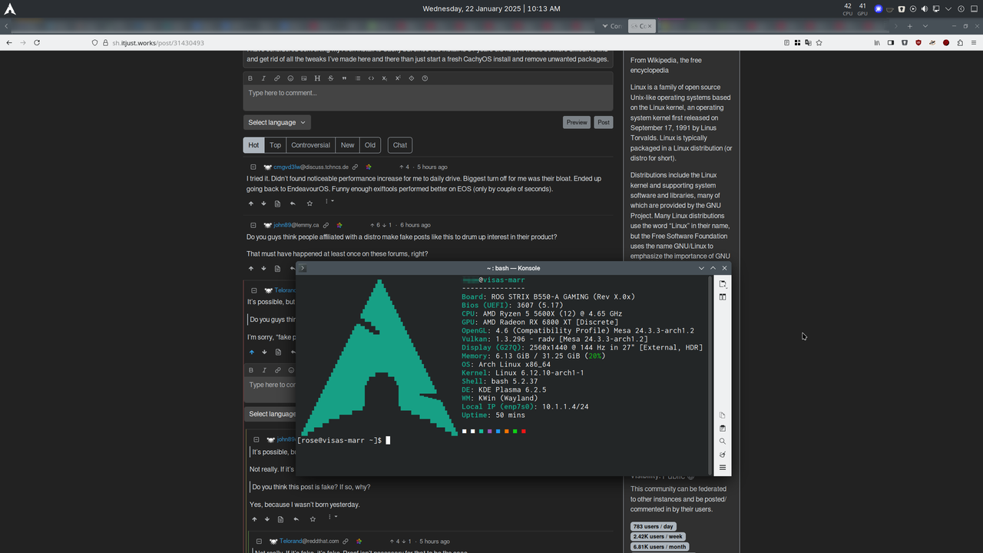The width and height of the screenshot is (983, 553).
Task: Save the cmgvd3lw comment with star
Action: click(309, 204)
